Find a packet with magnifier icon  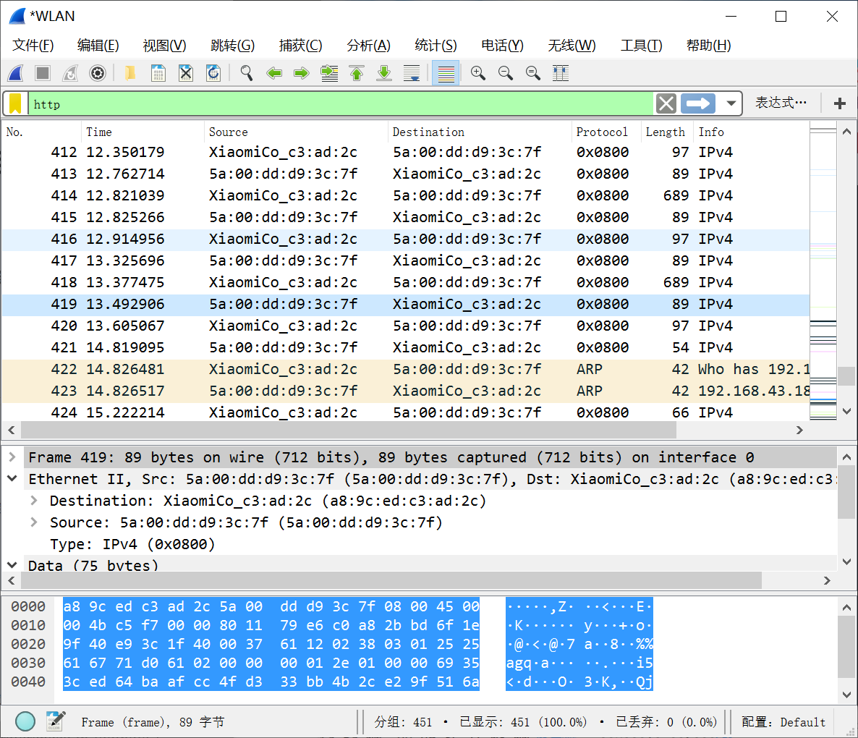[x=246, y=73]
